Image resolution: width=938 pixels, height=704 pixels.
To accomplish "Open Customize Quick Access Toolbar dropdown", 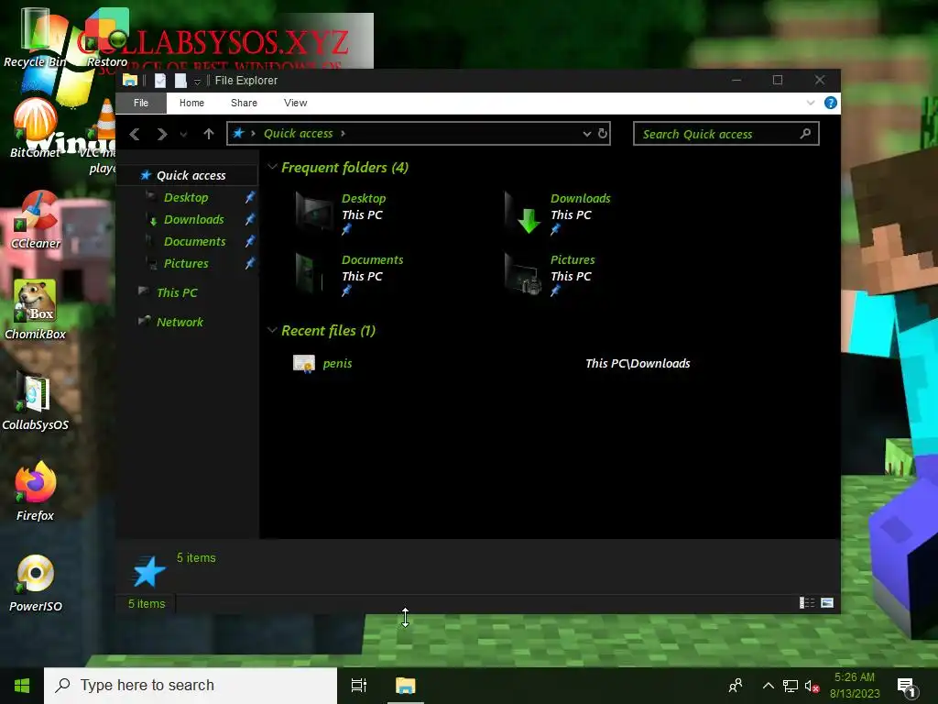I will (x=197, y=81).
